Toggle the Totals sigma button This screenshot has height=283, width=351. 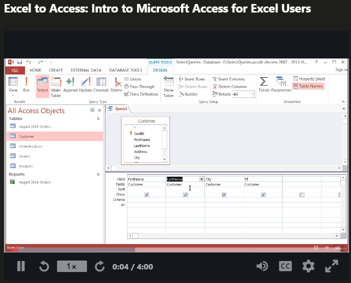264,84
